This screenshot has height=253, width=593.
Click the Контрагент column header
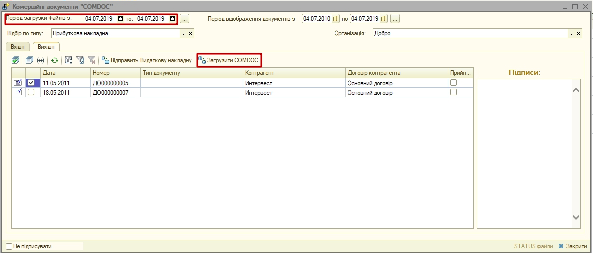tap(294, 73)
